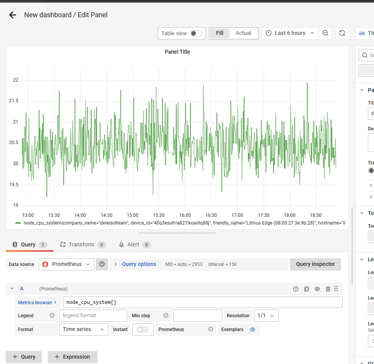
Task: Open the Format Time series dropdown
Action: click(x=84, y=330)
